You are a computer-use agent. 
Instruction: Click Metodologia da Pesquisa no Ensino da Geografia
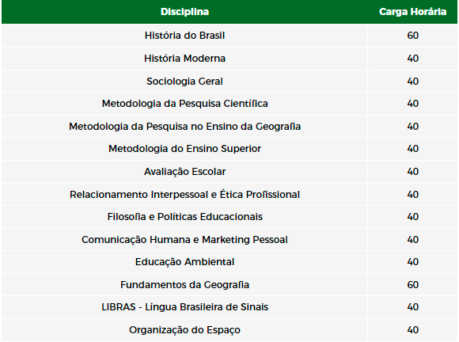[x=184, y=127]
